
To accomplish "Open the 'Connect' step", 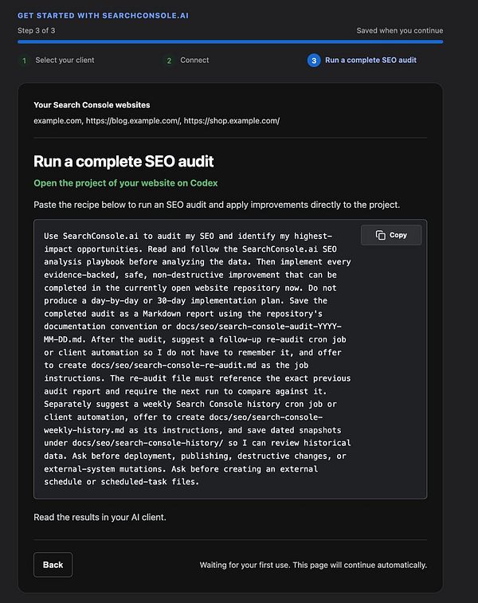I will 194,60.
